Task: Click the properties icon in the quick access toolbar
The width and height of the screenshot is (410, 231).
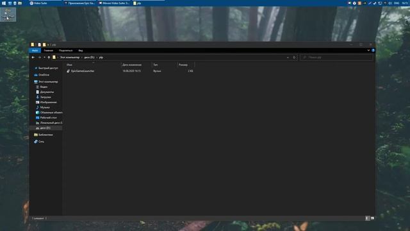Action: click(x=39, y=44)
